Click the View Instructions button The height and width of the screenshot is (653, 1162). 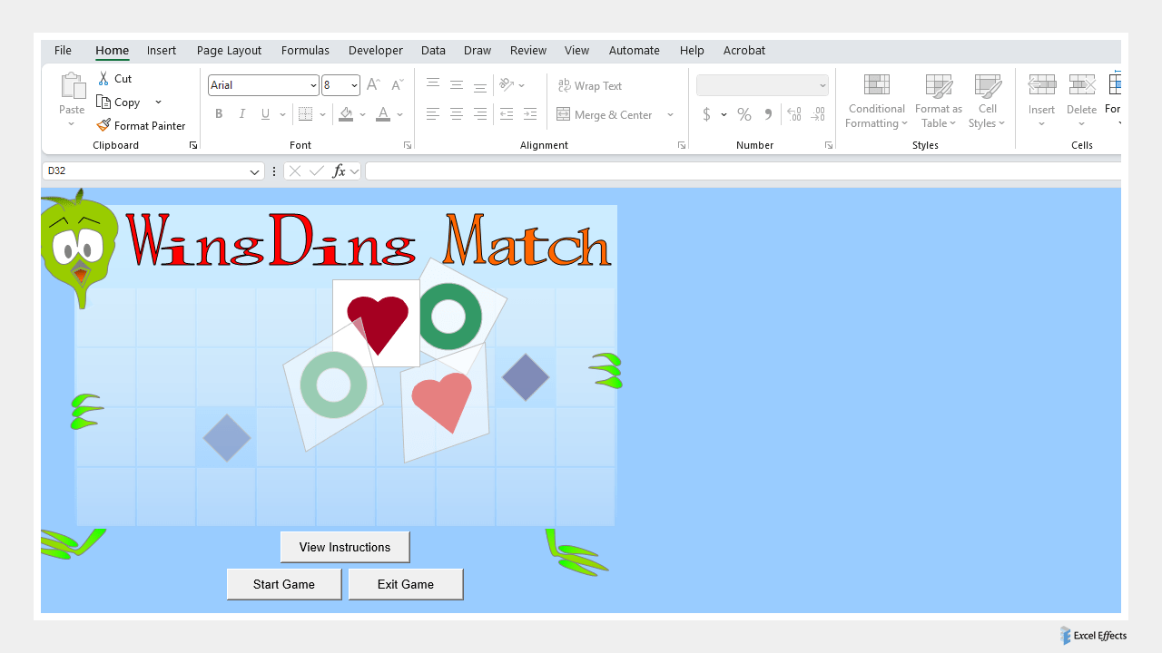coord(345,547)
